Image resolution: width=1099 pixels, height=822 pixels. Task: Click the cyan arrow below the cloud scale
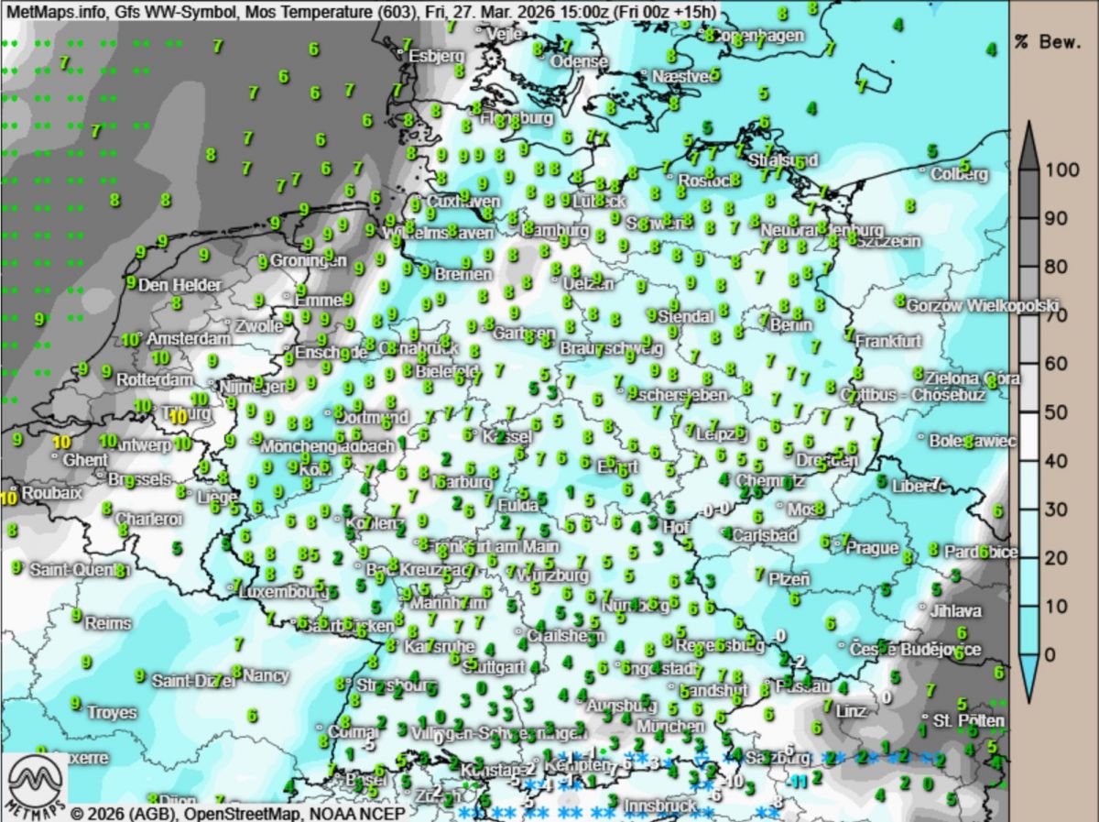tap(1028, 676)
